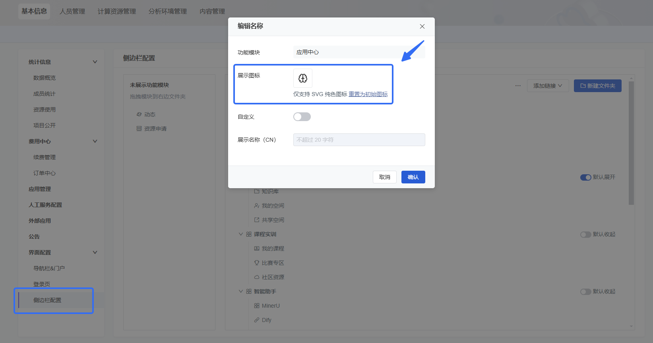Collapse the 统计信息 sidebar section

point(95,62)
